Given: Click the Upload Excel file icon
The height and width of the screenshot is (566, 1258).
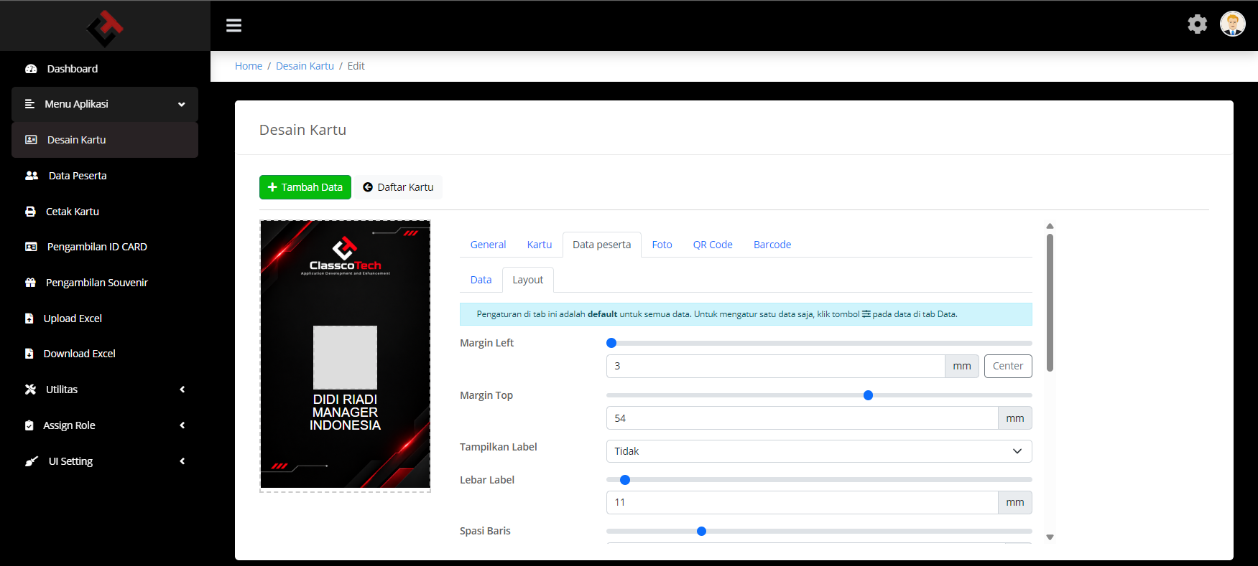Looking at the screenshot, I should [x=29, y=319].
